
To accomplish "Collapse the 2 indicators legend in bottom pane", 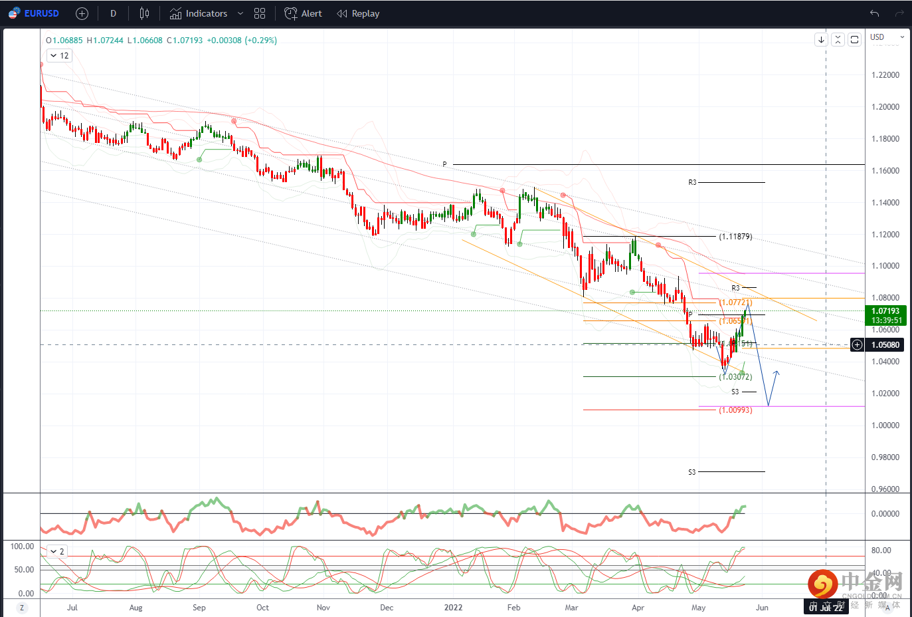I will click(x=57, y=551).
